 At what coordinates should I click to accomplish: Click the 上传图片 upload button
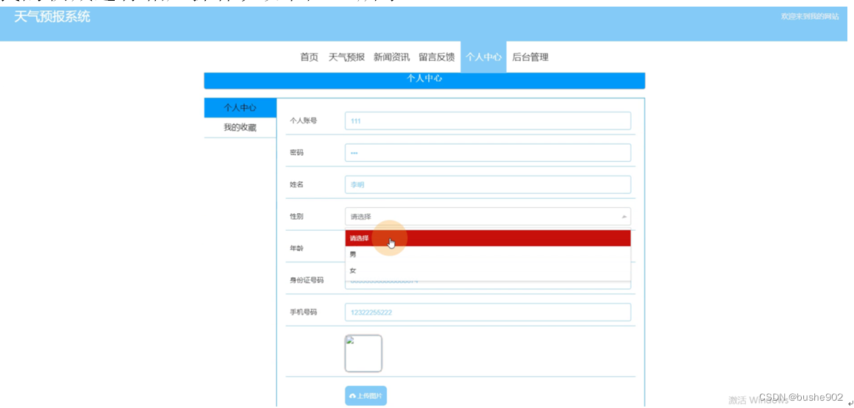[366, 396]
